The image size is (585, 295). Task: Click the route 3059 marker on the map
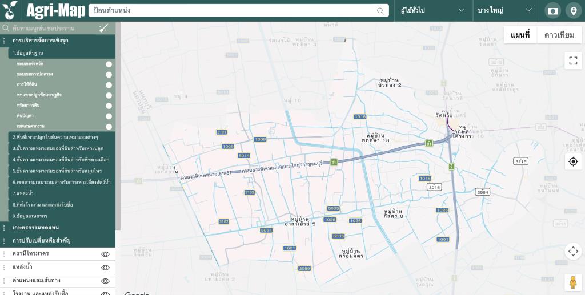pos(304,269)
